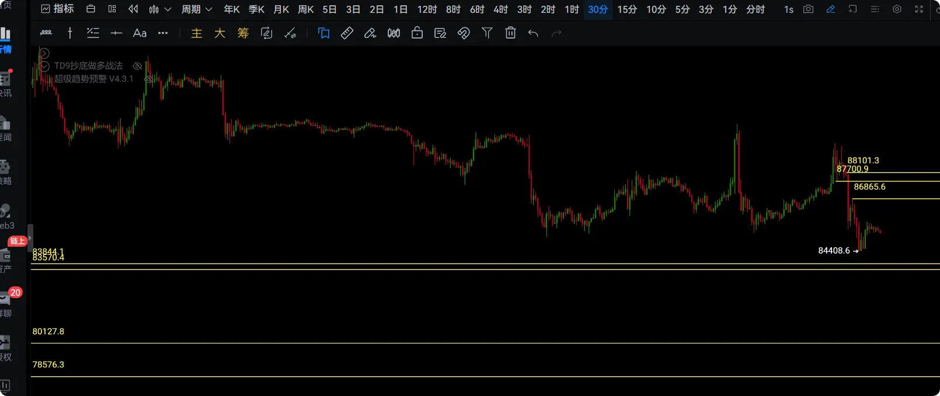Open more drawing tools (three dots)

pos(163,33)
